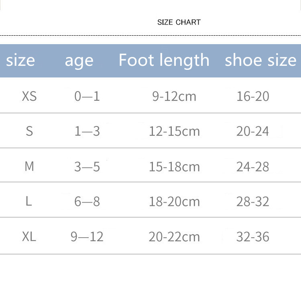Click the 'age' column header

[x=79, y=61]
